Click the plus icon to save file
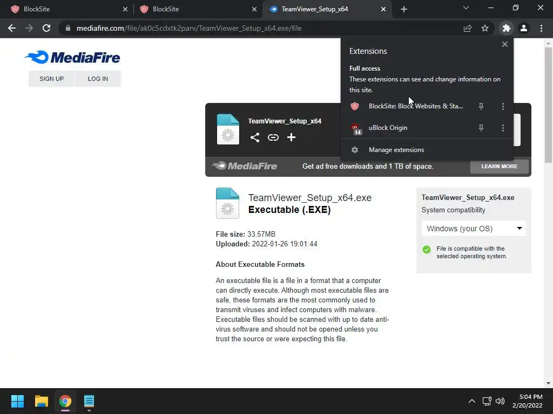The height and width of the screenshot is (414, 553). [x=291, y=137]
